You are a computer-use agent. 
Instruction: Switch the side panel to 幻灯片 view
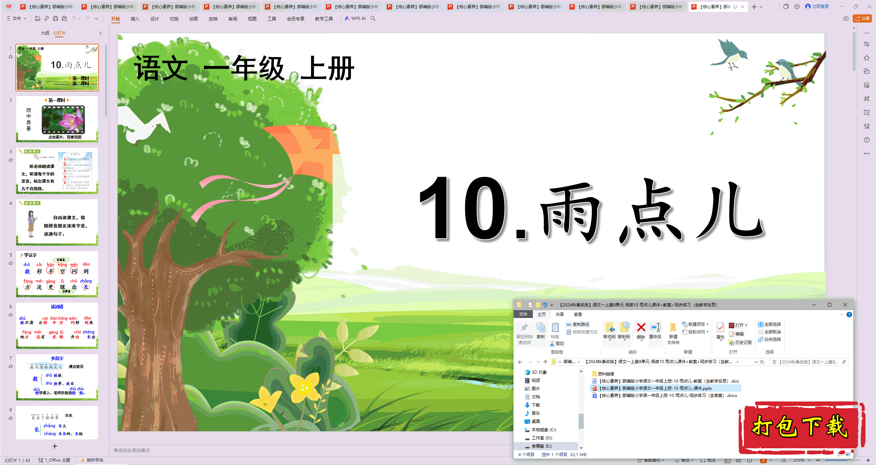pos(60,33)
